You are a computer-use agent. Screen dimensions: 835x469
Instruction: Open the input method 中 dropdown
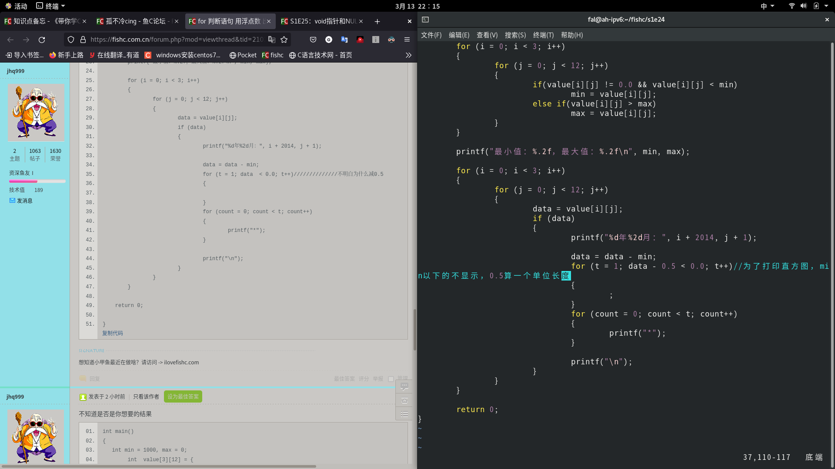767,6
